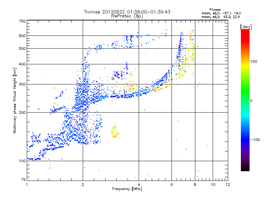
Task: Click the x-axis tick label '1'
Action: (x=27, y=185)
